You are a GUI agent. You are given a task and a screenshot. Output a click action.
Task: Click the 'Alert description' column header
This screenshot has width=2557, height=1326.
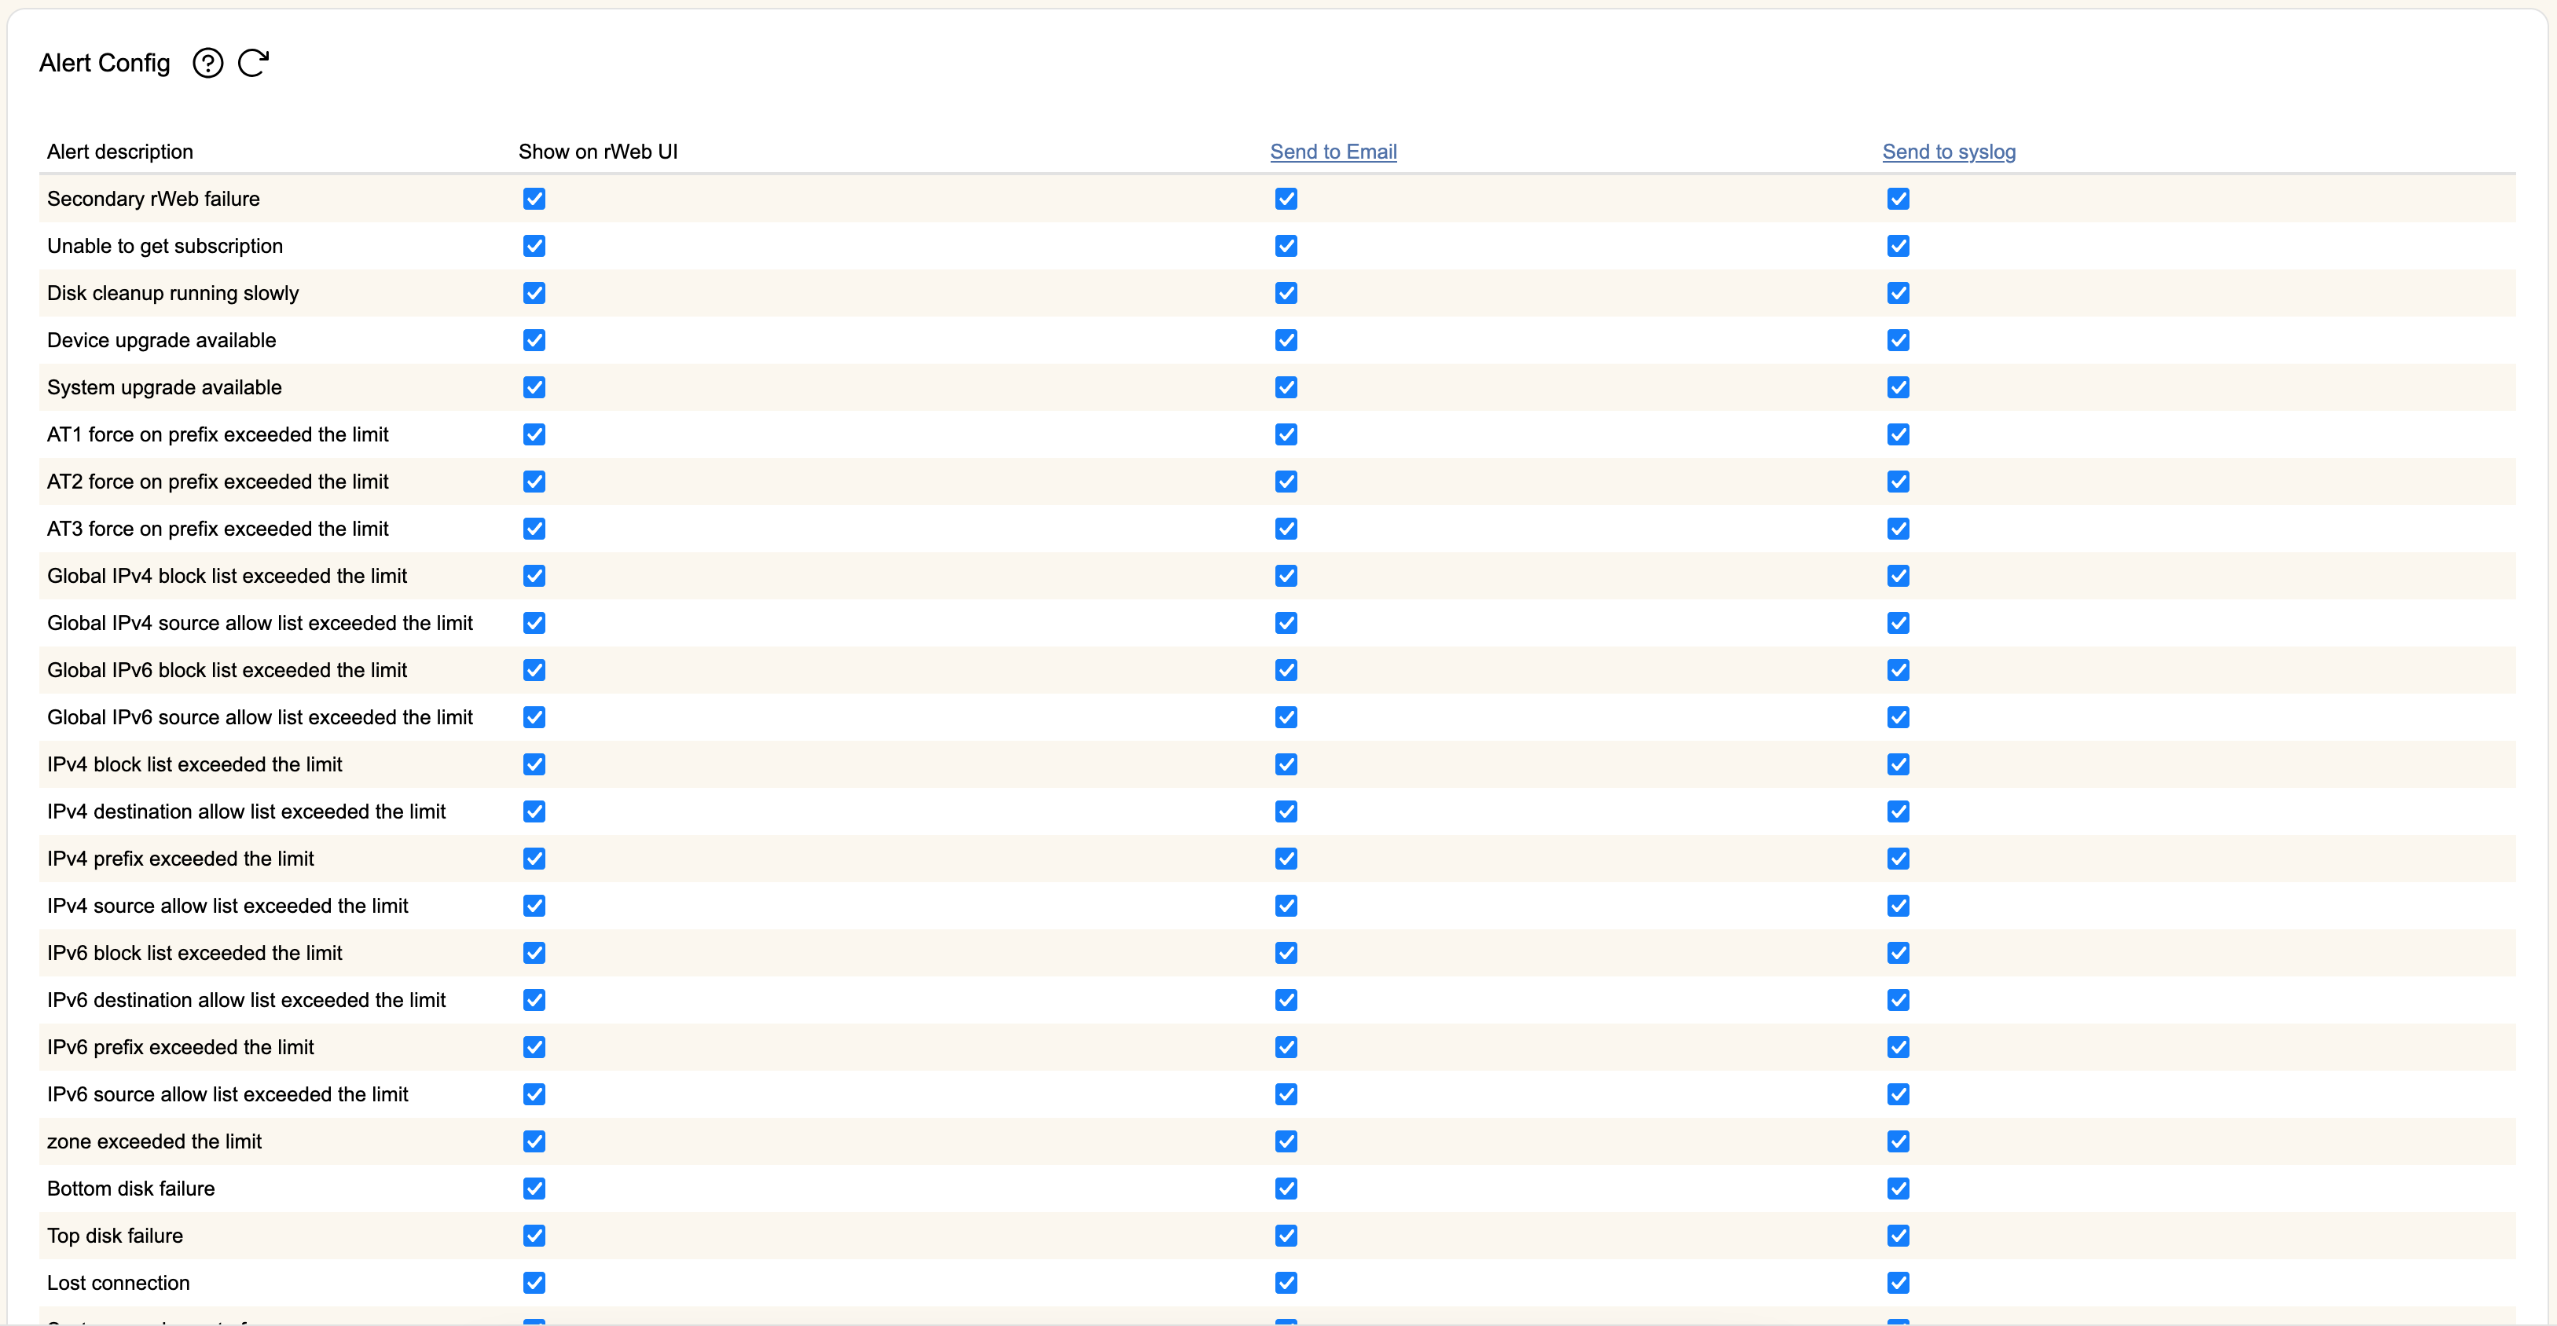click(x=120, y=152)
